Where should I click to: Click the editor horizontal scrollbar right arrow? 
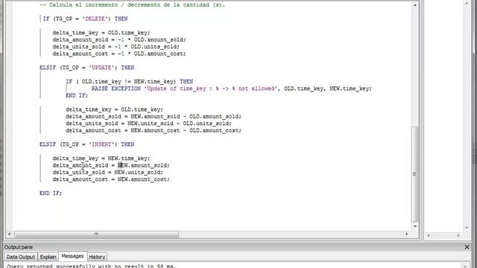tap(407, 234)
